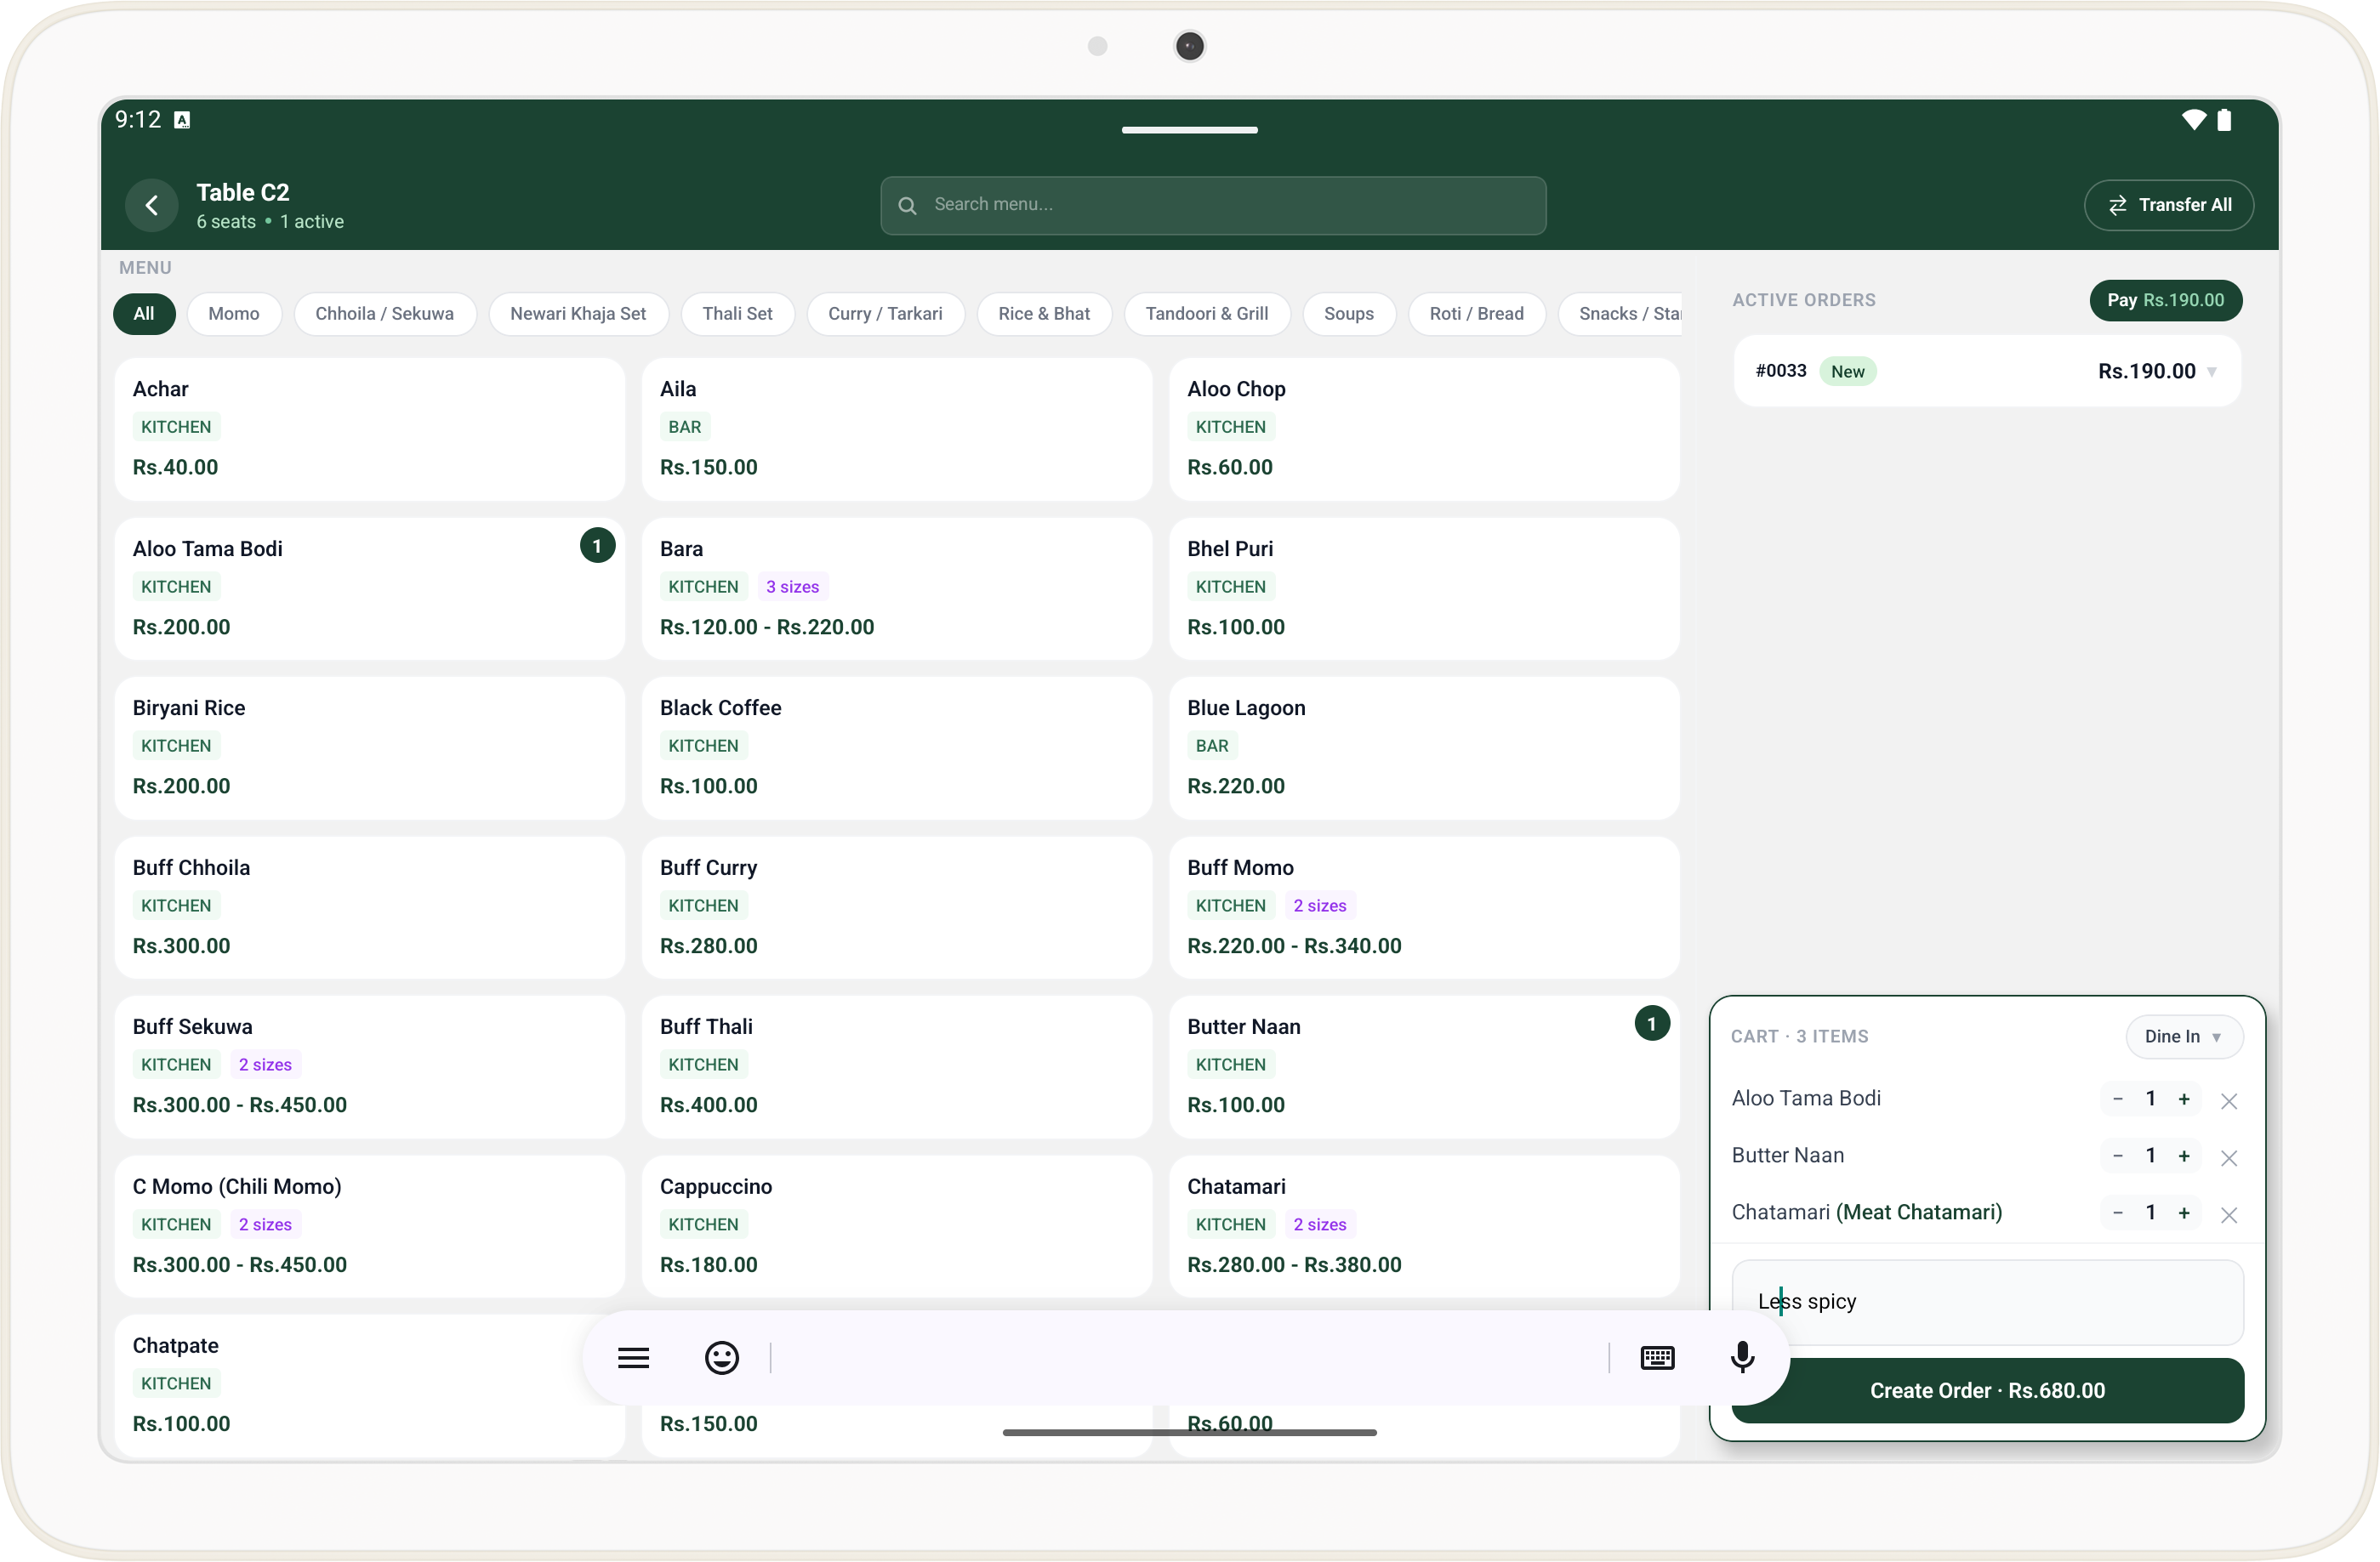
Task: Select Roti / Bread category
Action: point(1476,314)
